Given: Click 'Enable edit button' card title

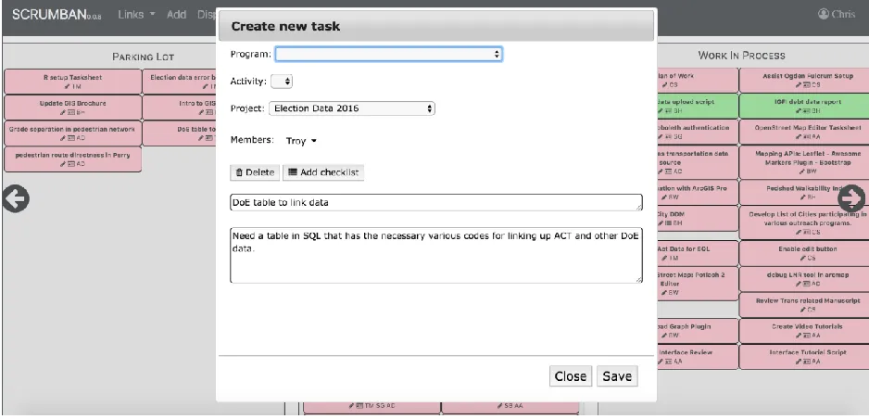Looking at the screenshot, I should point(808,248).
